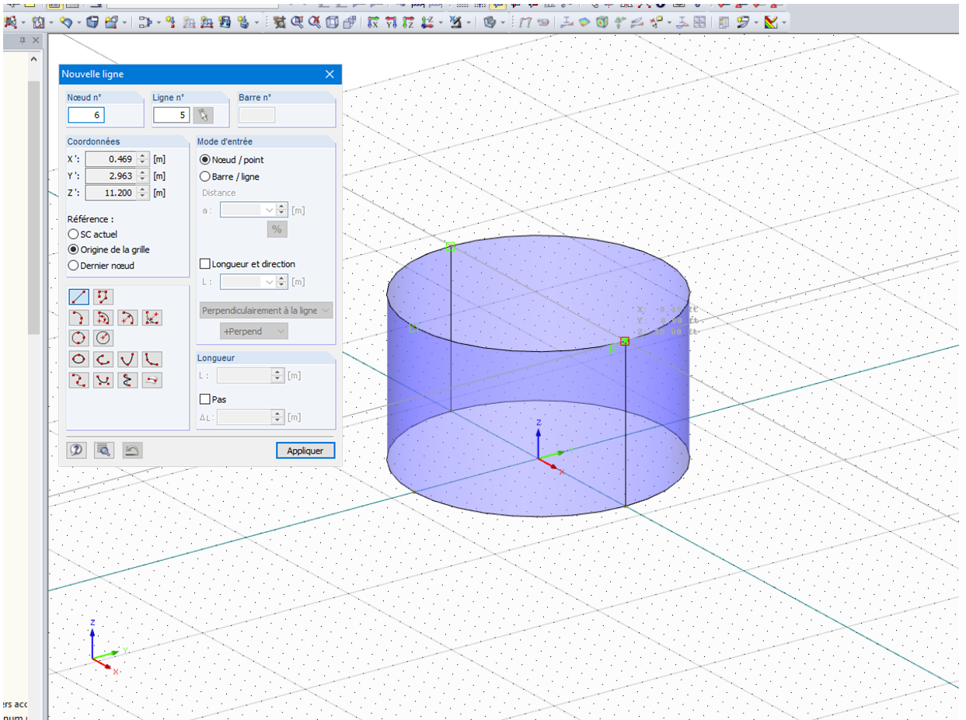The width and height of the screenshot is (966, 720).
Task: Open the Perpendiculairement à la ligne dropdown
Action: [x=266, y=310]
